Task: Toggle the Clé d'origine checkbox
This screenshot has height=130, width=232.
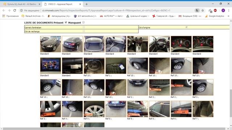Action: click(x=186, y=27)
